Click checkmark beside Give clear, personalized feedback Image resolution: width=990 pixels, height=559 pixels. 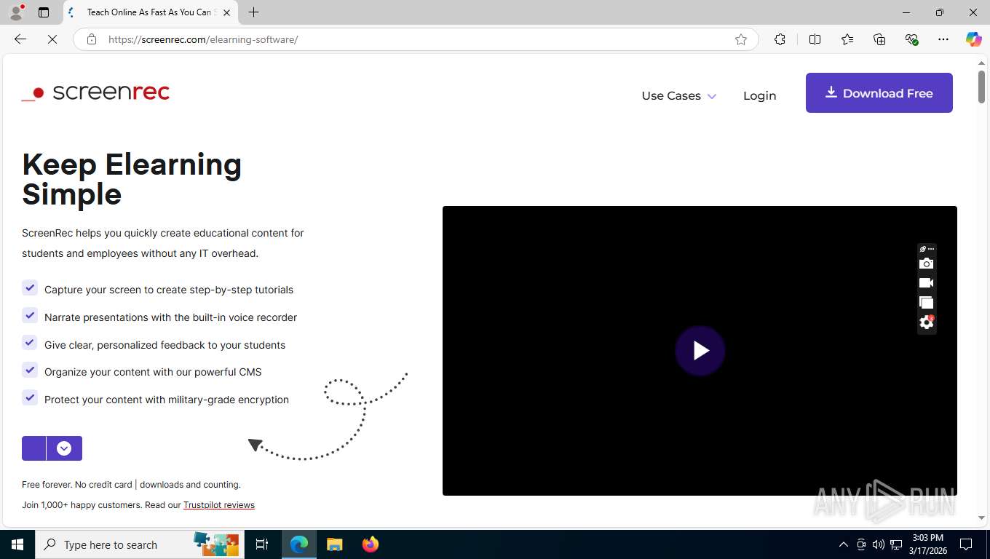[x=30, y=343]
